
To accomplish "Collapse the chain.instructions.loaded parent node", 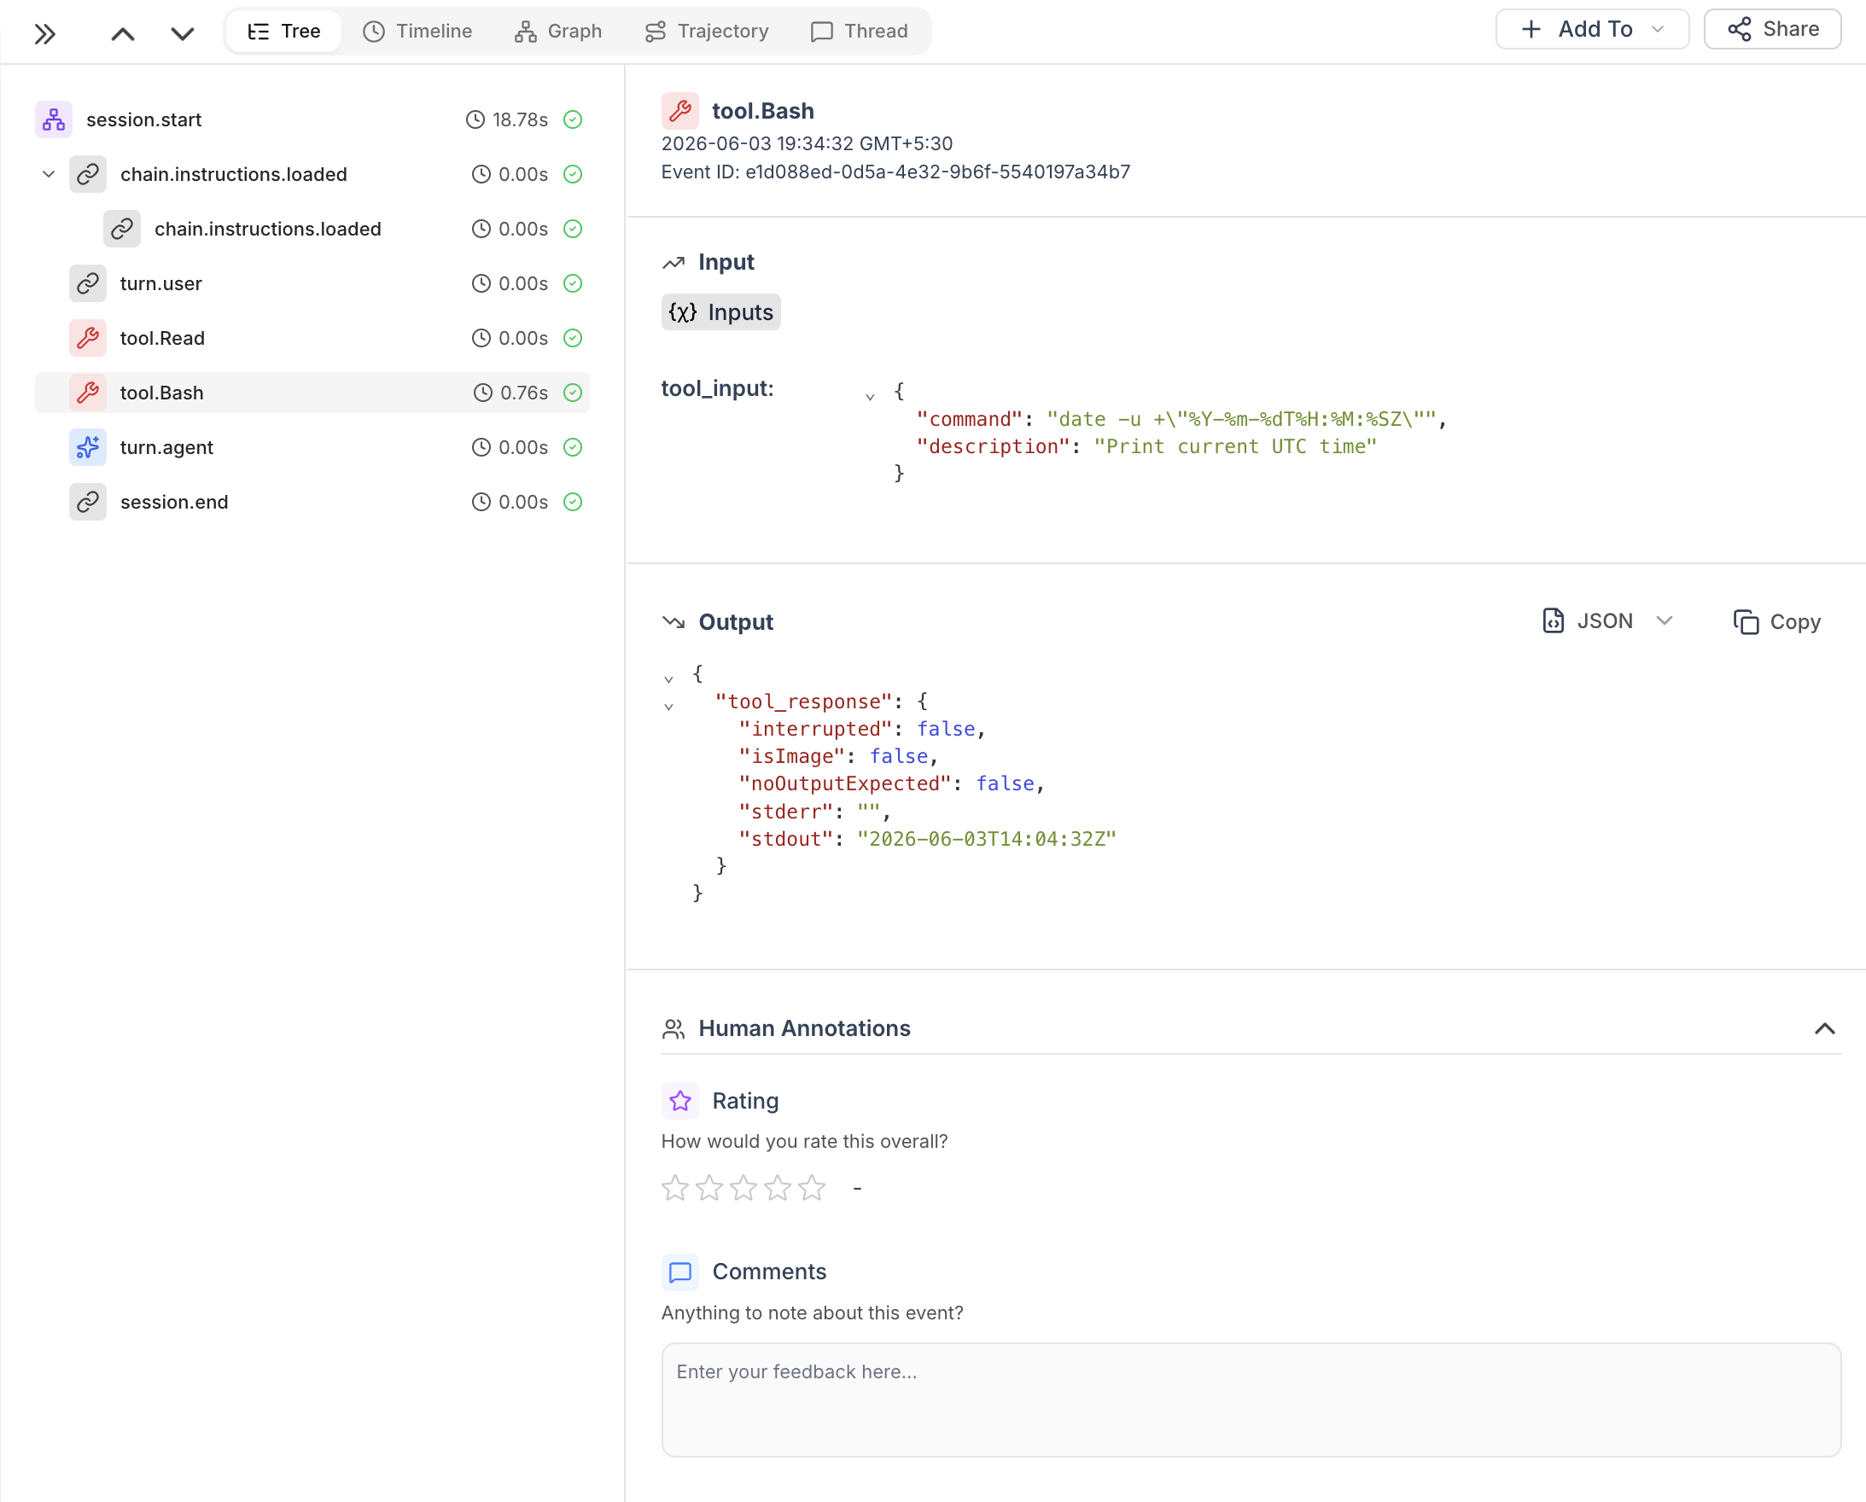I will [49, 174].
